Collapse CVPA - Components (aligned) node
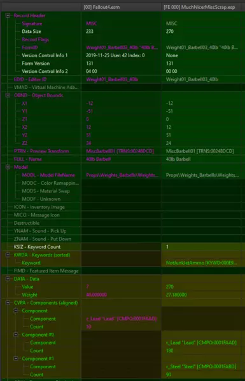245x381 pixels. 8,303
